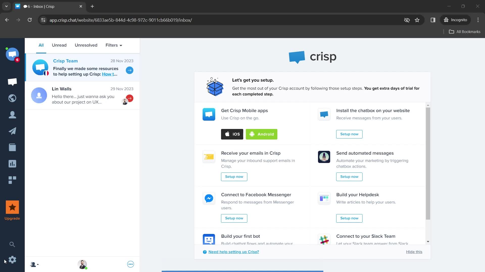Click the Hide this link
The height and width of the screenshot is (272, 485).
pyautogui.click(x=414, y=252)
